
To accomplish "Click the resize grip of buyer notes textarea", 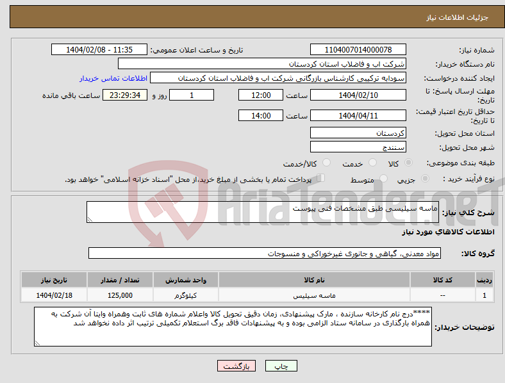I will click(x=37, y=343).
